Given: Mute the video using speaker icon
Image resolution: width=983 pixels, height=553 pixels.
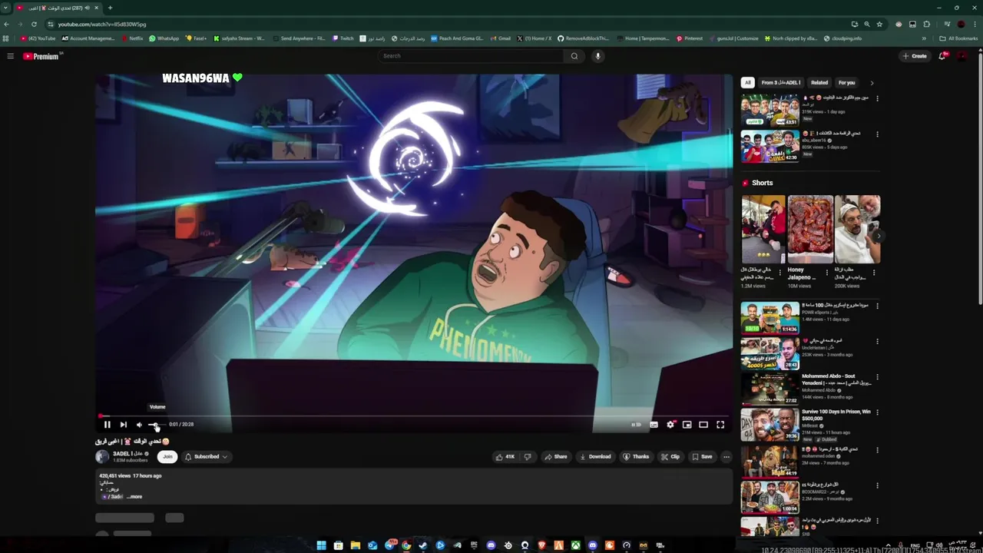Looking at the screenshot, I should [x=139, y=424].
